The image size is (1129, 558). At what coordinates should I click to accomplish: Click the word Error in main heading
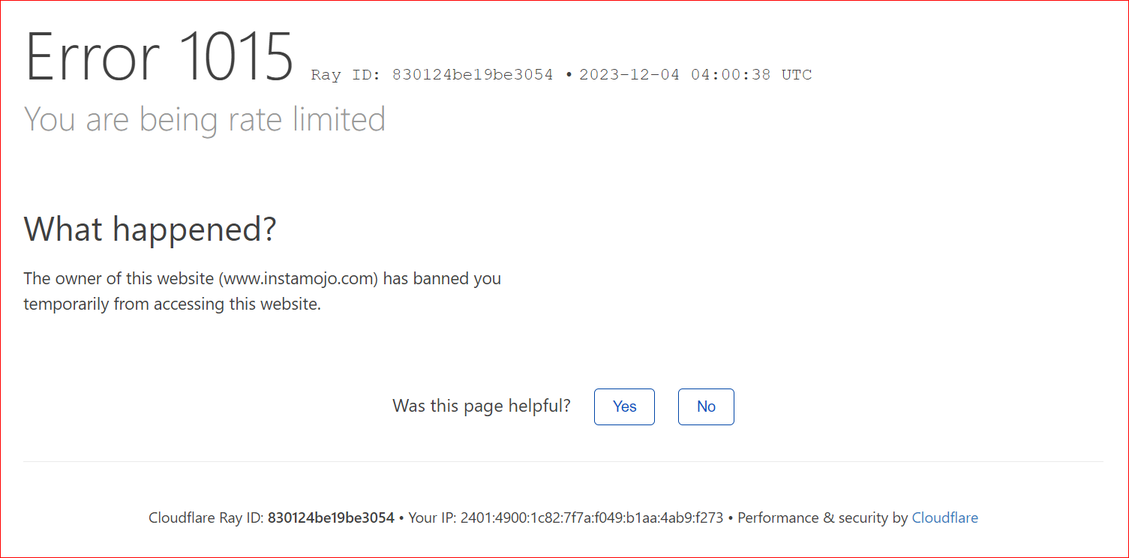(x=92, y=57)
